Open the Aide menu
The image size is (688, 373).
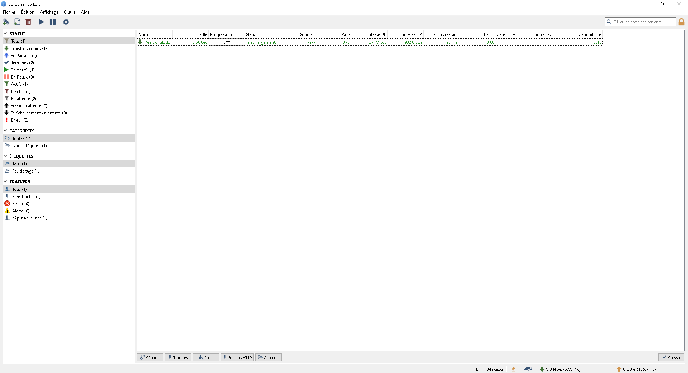(85, 12)
